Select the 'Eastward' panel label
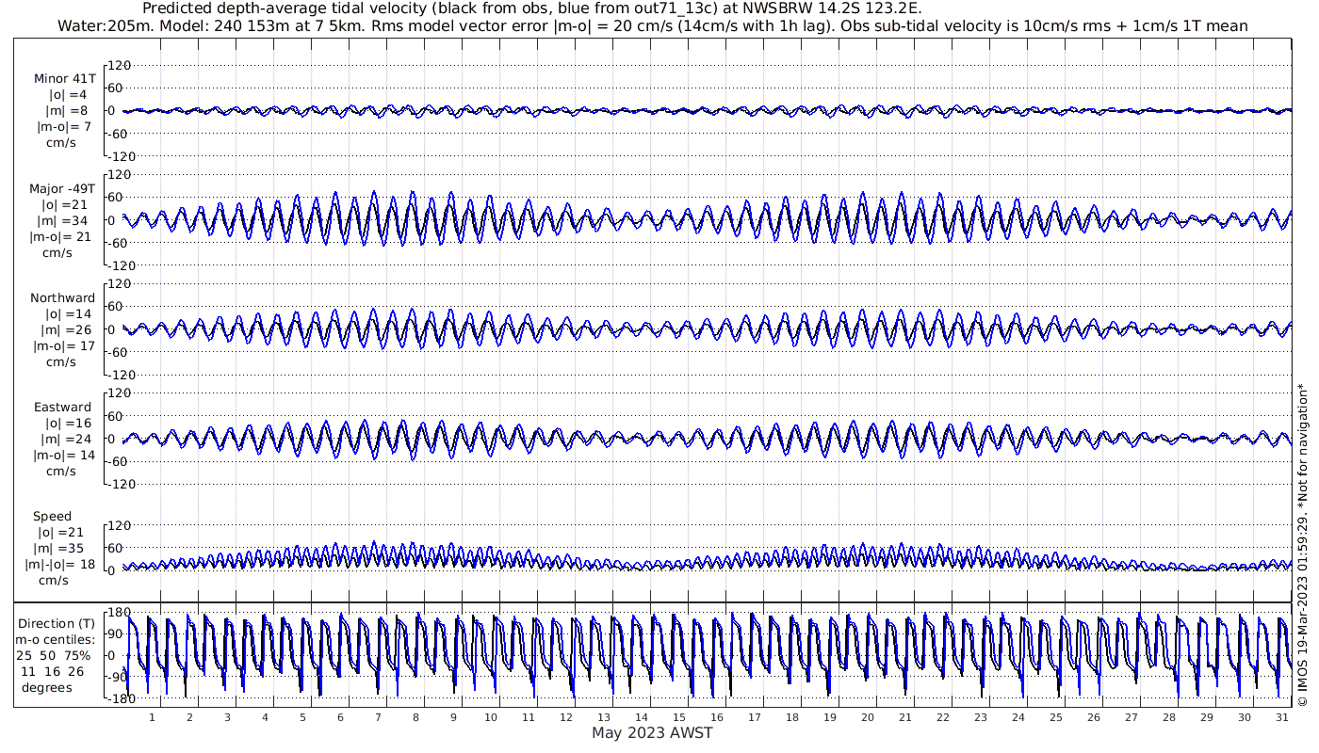Viewport: 1319px width, 753px height. pyautogui.click(x=62, y=408)
